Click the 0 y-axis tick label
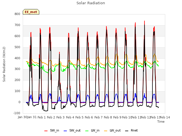Screen dimensions: 182x136 tap(19, 102)
